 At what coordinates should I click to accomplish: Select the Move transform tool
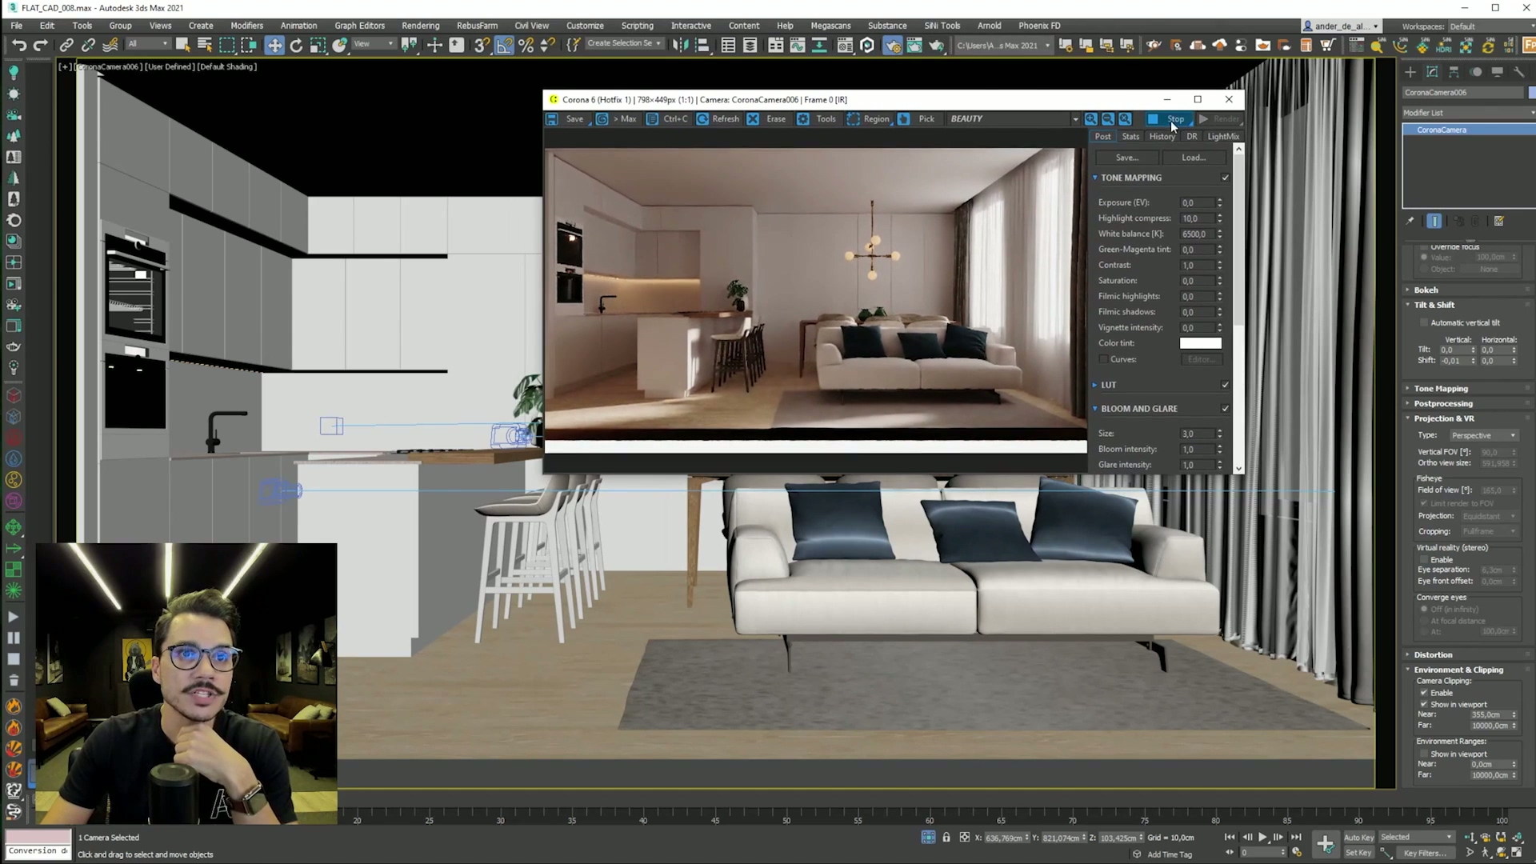[274, 46]
